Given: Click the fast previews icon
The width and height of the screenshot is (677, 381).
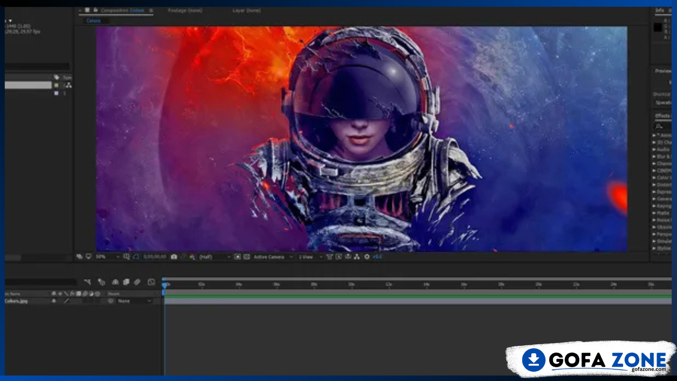Looking at the screenshot, I should (x=338, y=256).
